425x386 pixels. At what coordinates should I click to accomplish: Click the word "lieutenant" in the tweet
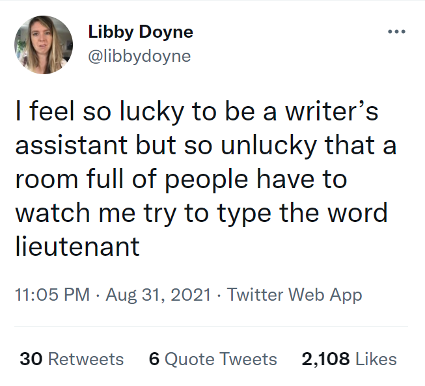coord(77,247)
